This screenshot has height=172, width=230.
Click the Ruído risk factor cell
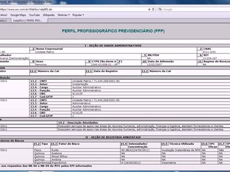coord(55,150)
